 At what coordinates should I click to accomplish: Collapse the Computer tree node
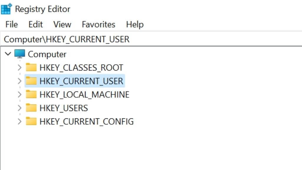coord(8,54)
